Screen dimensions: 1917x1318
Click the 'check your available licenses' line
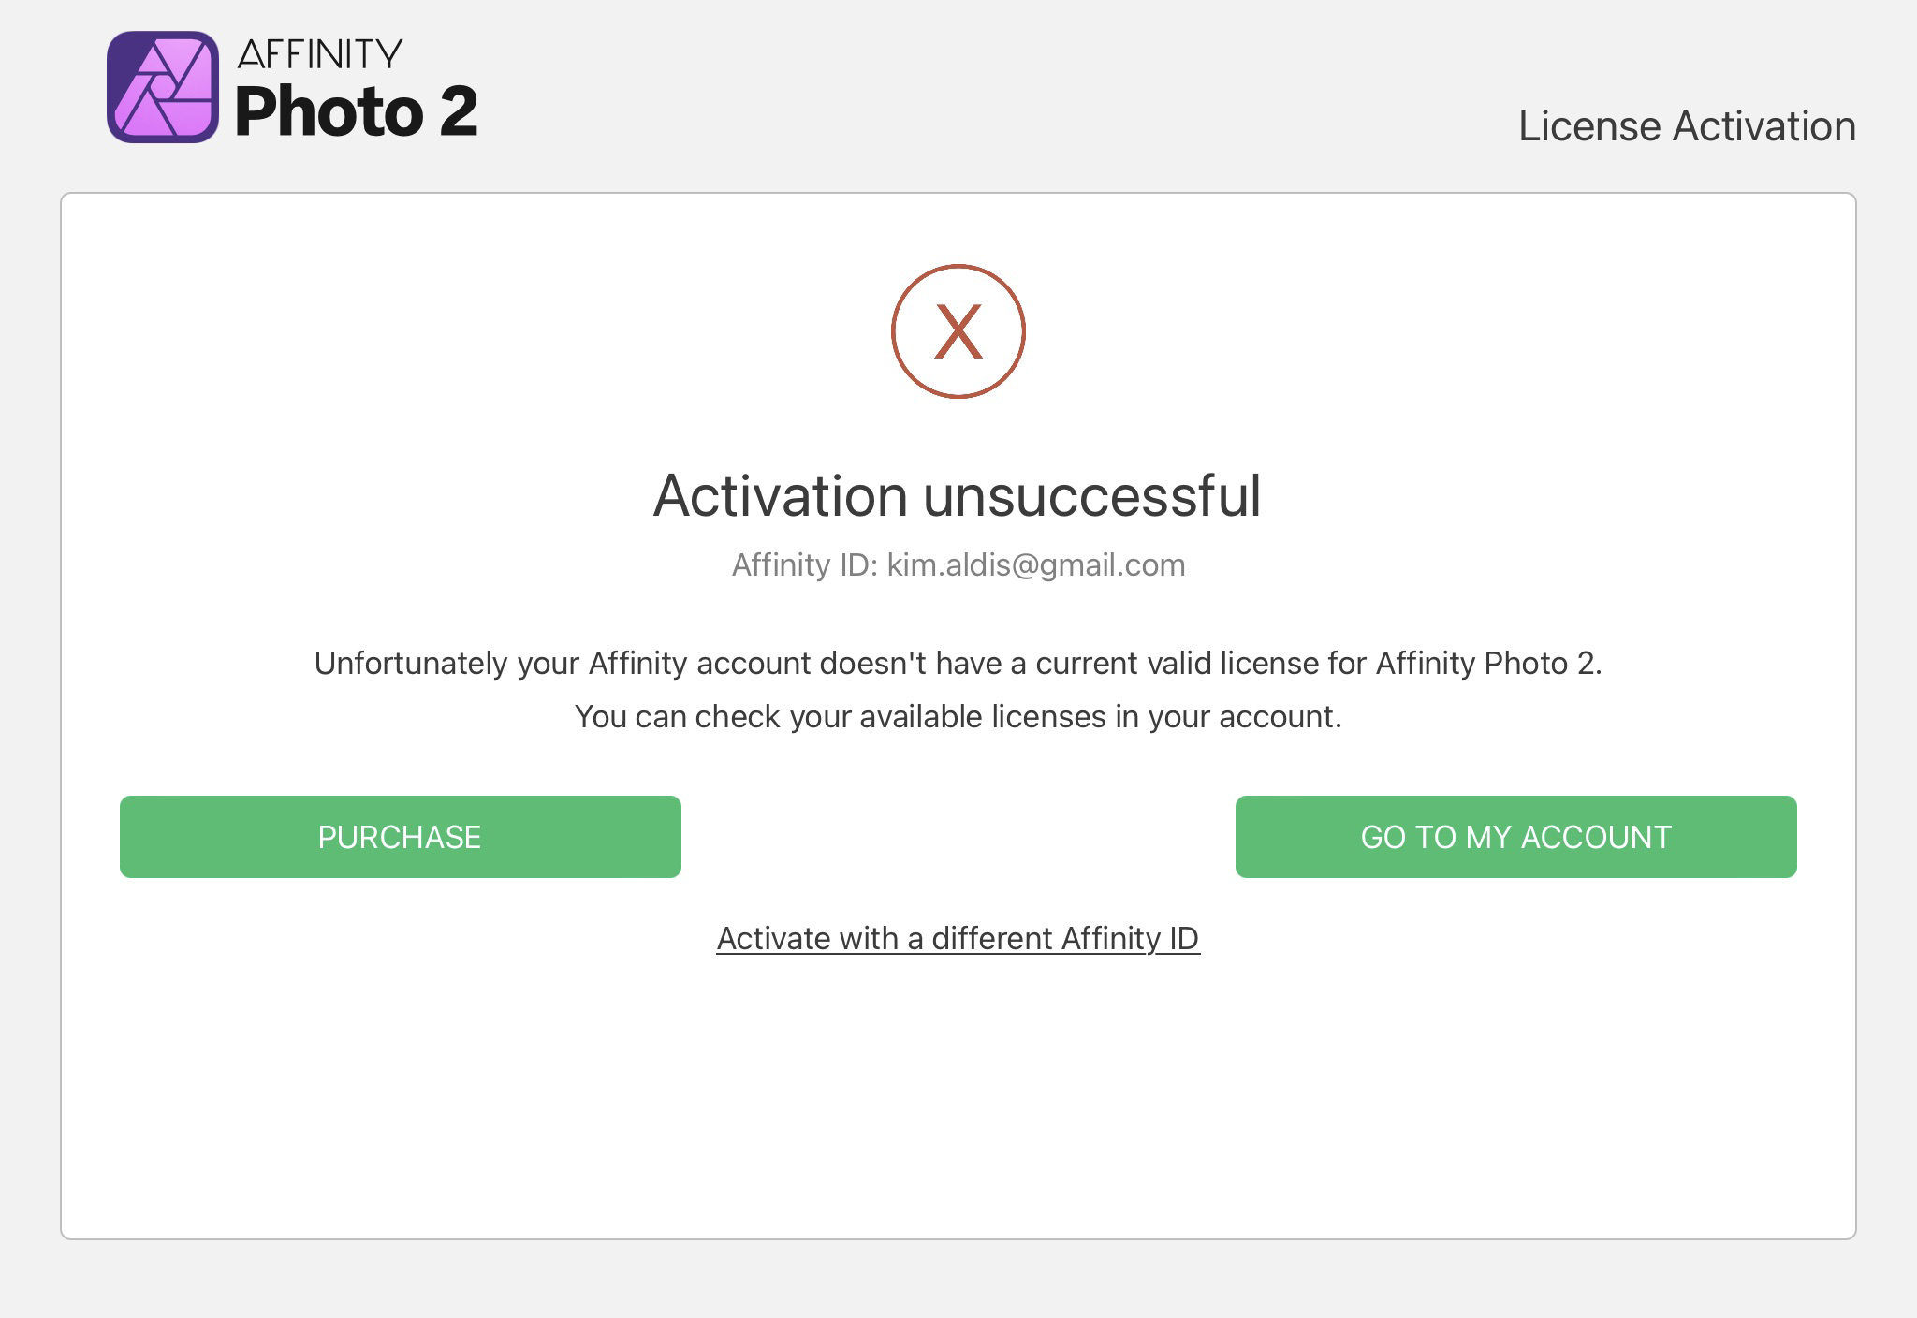pyautogui.click(x=957, y=717)
